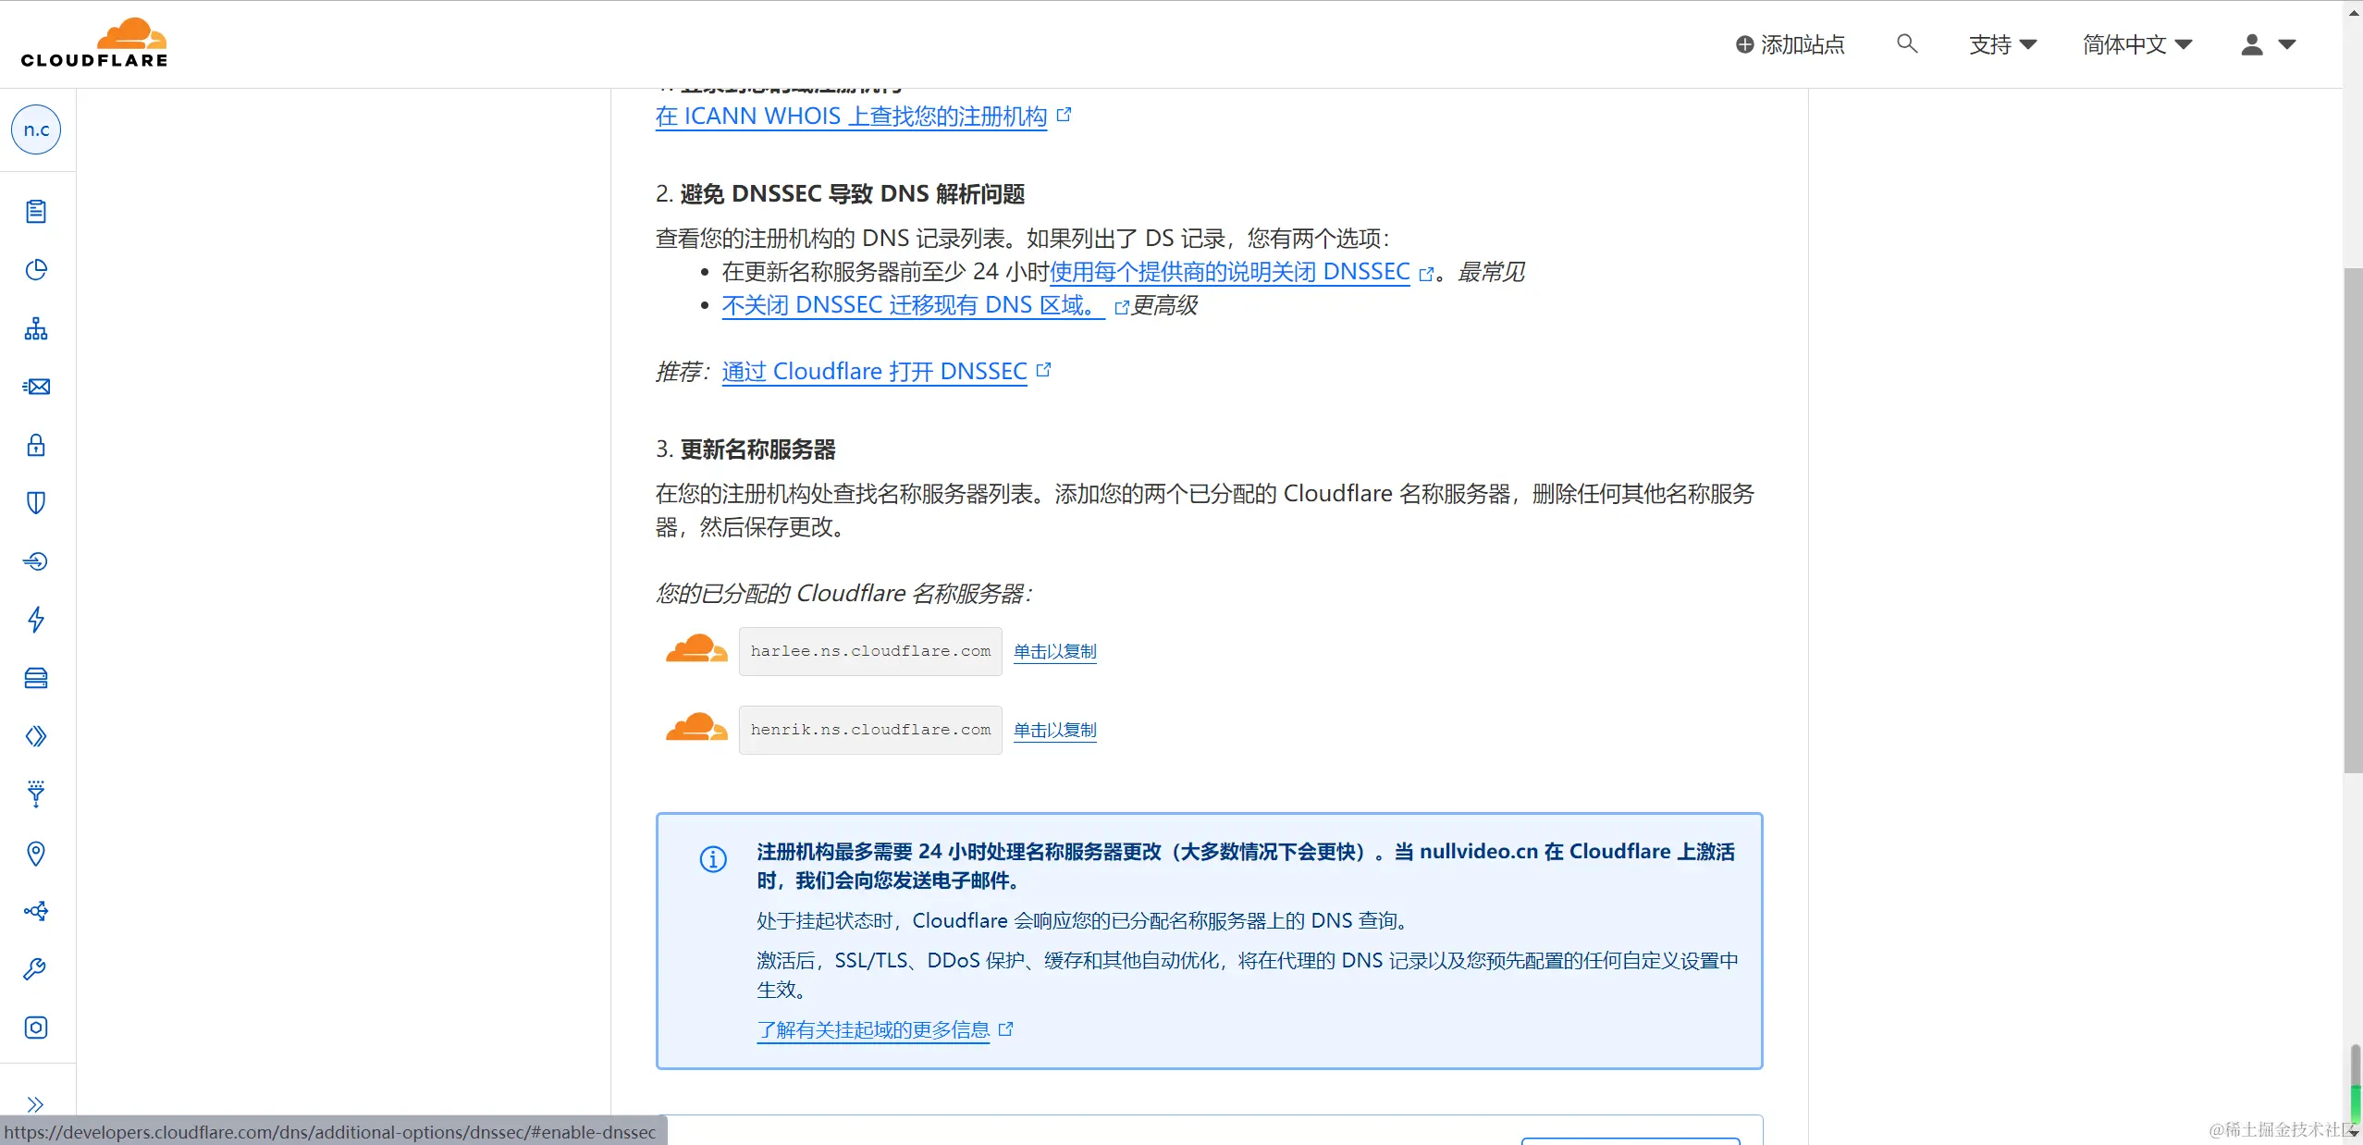Image resolution: width=2363 pixels, height=1145 pixels.
Task: Select the Workers code brackets icon
Action: (35, 736)
